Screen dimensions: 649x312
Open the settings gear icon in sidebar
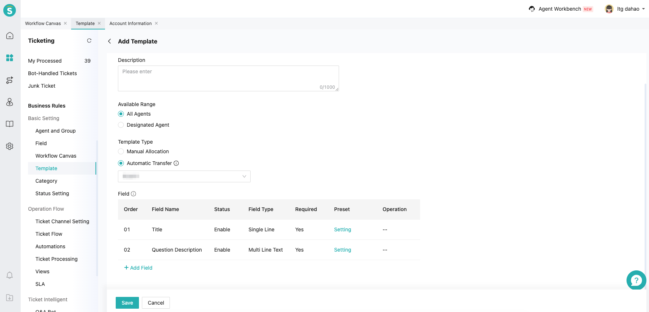[x=10, y=146]
